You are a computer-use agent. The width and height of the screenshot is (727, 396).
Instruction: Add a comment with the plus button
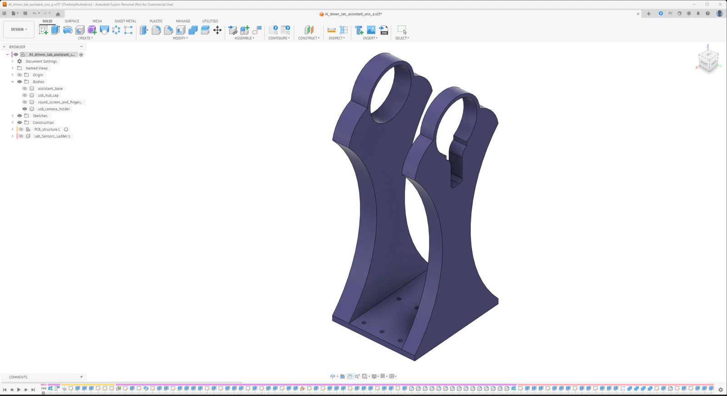coord(81,376)
